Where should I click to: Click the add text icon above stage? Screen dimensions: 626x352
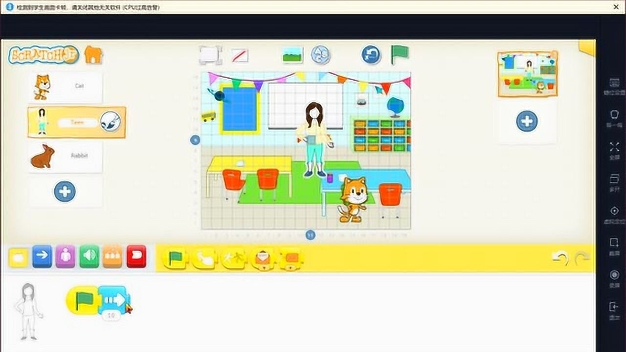pos(321,55)
